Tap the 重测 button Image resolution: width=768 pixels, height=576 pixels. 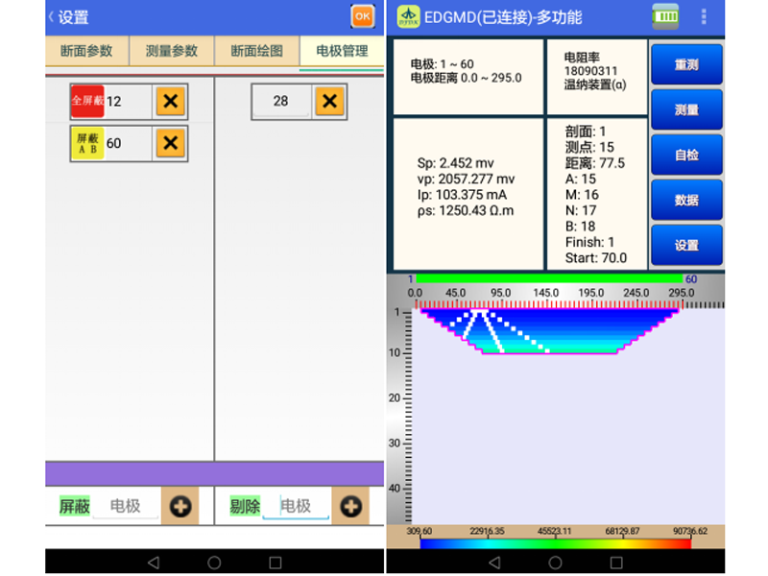pyautogui.click(x=686, y=64)
